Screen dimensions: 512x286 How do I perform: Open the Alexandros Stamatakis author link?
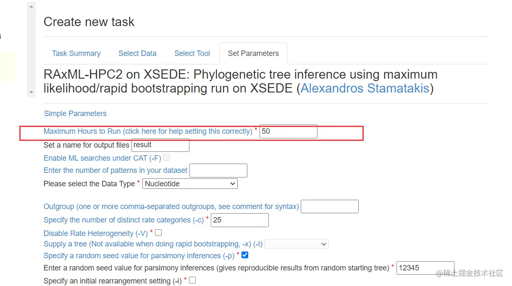point(365,88)
